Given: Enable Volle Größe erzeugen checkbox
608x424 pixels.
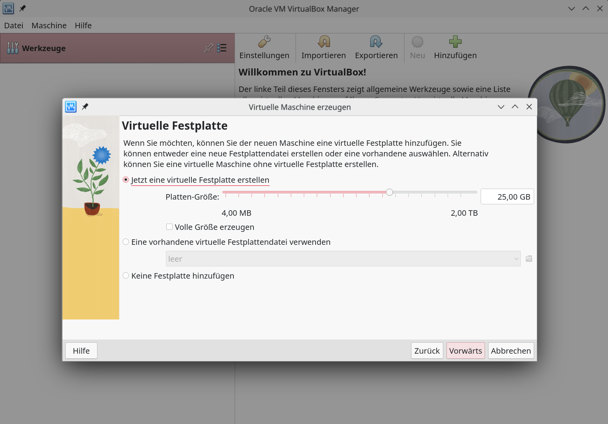Looking at the screenshot, I should pos(169,227).
